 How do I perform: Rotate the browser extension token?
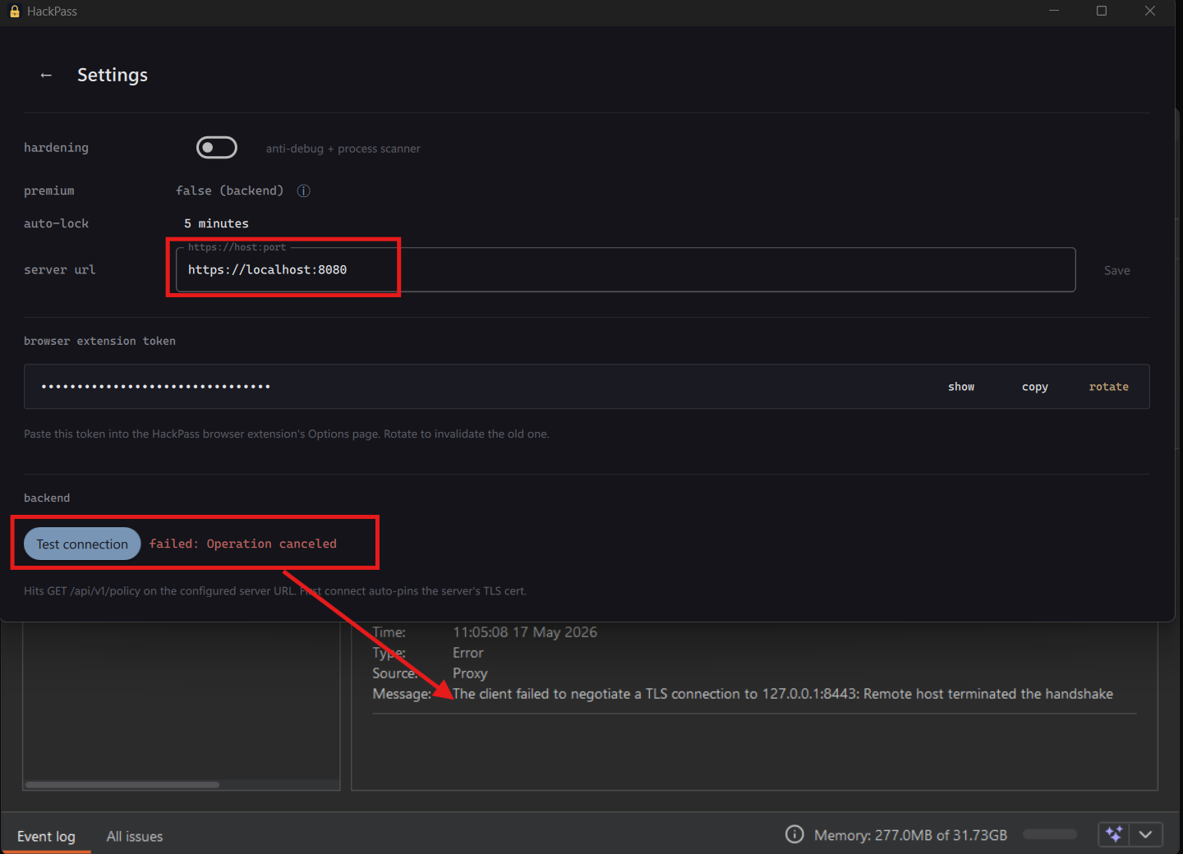tap(1109, 387)
